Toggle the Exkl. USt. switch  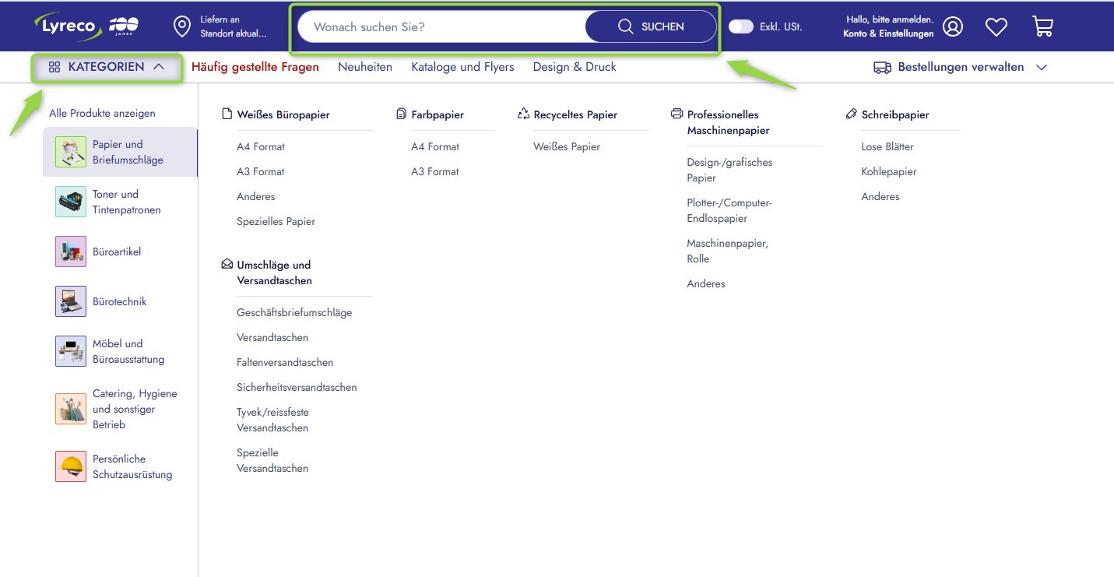click(x=741, y=26)
